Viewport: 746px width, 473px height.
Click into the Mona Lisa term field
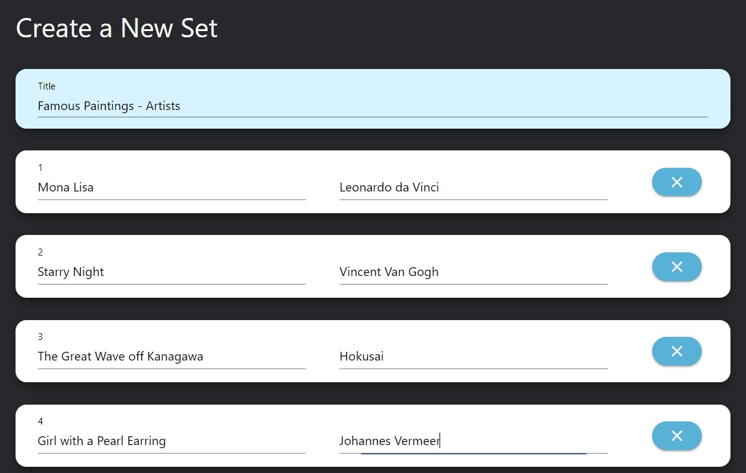[x=172, y=187]
